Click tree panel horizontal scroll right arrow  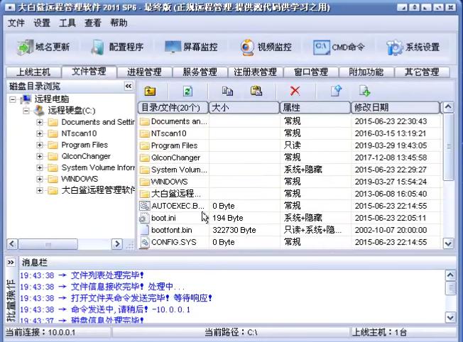[117, 244]
